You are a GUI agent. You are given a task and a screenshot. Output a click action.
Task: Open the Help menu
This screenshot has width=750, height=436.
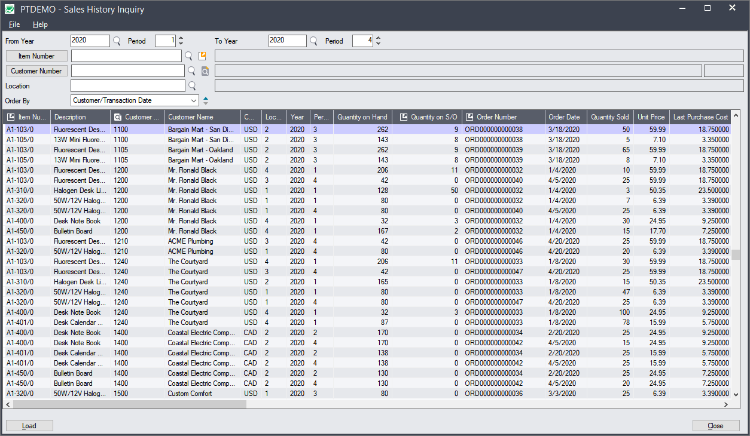40,24
